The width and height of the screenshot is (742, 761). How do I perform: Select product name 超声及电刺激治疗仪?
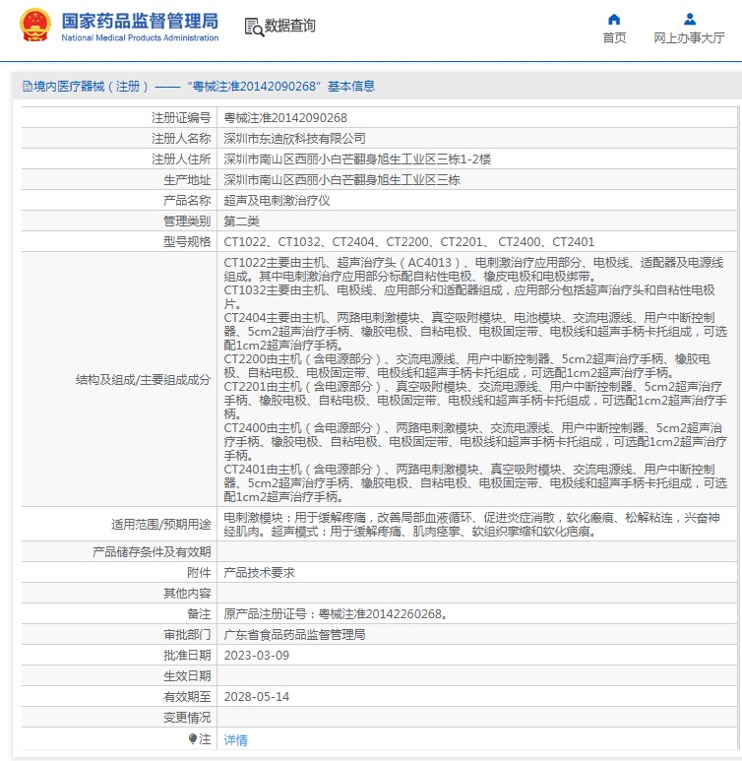277,201
